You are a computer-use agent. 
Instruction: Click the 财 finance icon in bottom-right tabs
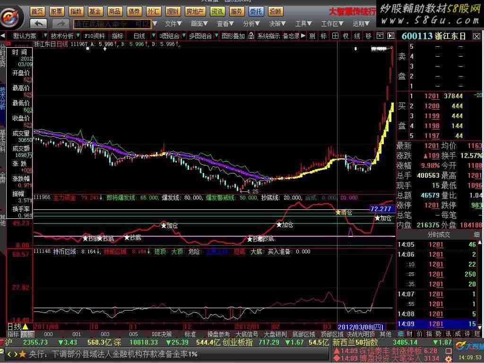pyautogui.click(x=410, y=334)
